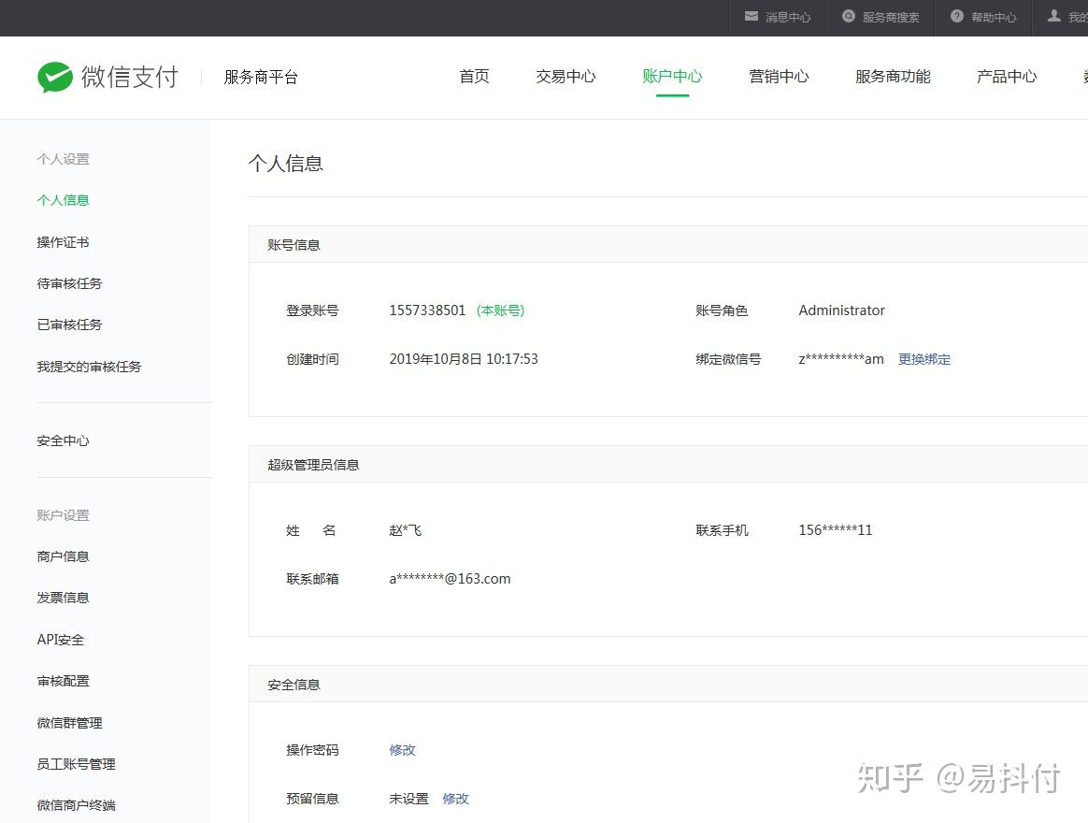The width and height of the screenshot is (1088, 823).
Task: Open API安全 settings in sidebar
Action: tap(61, 640)
